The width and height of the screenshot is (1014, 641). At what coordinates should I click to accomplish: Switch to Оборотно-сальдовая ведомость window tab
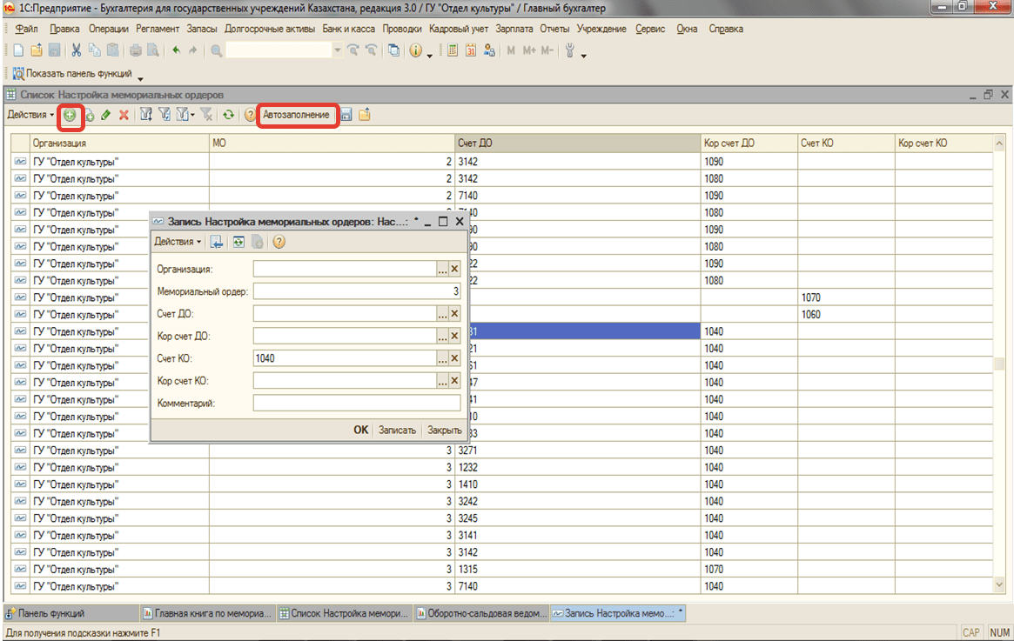(481, 613)
